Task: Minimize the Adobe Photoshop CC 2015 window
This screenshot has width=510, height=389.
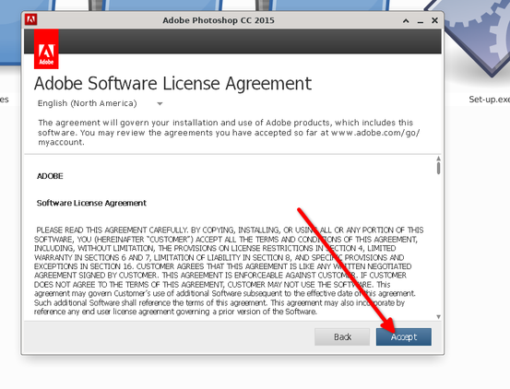Action: pyautogui.click(x=421, y=21)
